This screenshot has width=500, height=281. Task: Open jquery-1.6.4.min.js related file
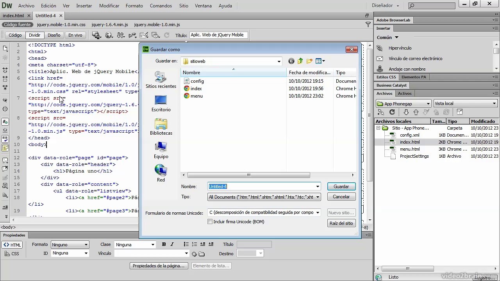109,25
